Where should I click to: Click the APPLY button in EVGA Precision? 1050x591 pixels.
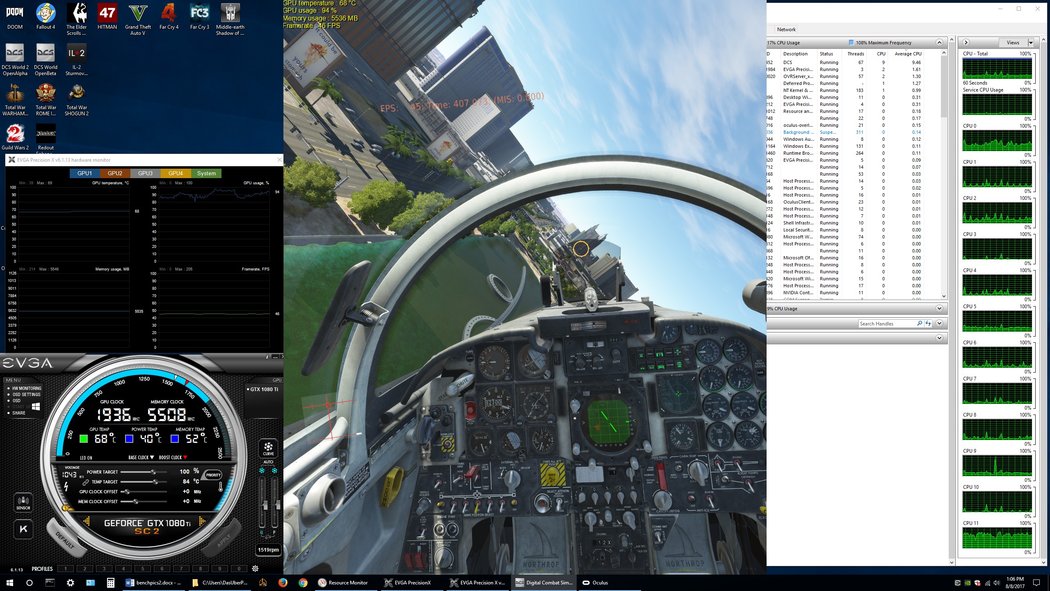224,540
